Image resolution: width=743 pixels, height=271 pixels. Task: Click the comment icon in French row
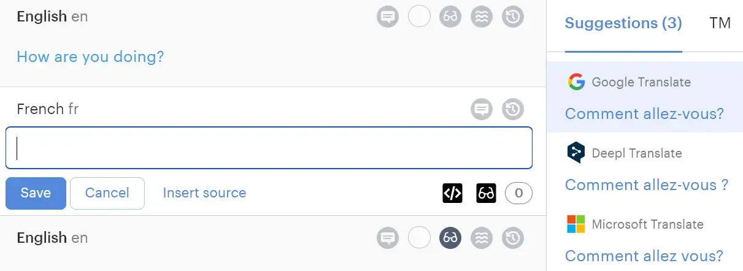482,110
